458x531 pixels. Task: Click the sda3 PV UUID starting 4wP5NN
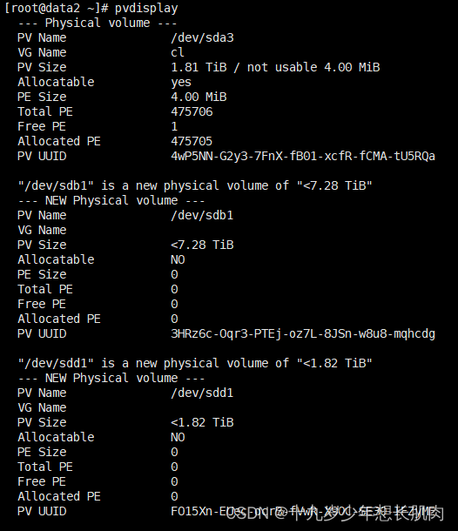point(303,156)
